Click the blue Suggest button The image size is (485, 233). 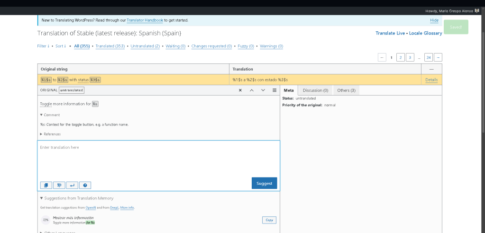(264, 183)
